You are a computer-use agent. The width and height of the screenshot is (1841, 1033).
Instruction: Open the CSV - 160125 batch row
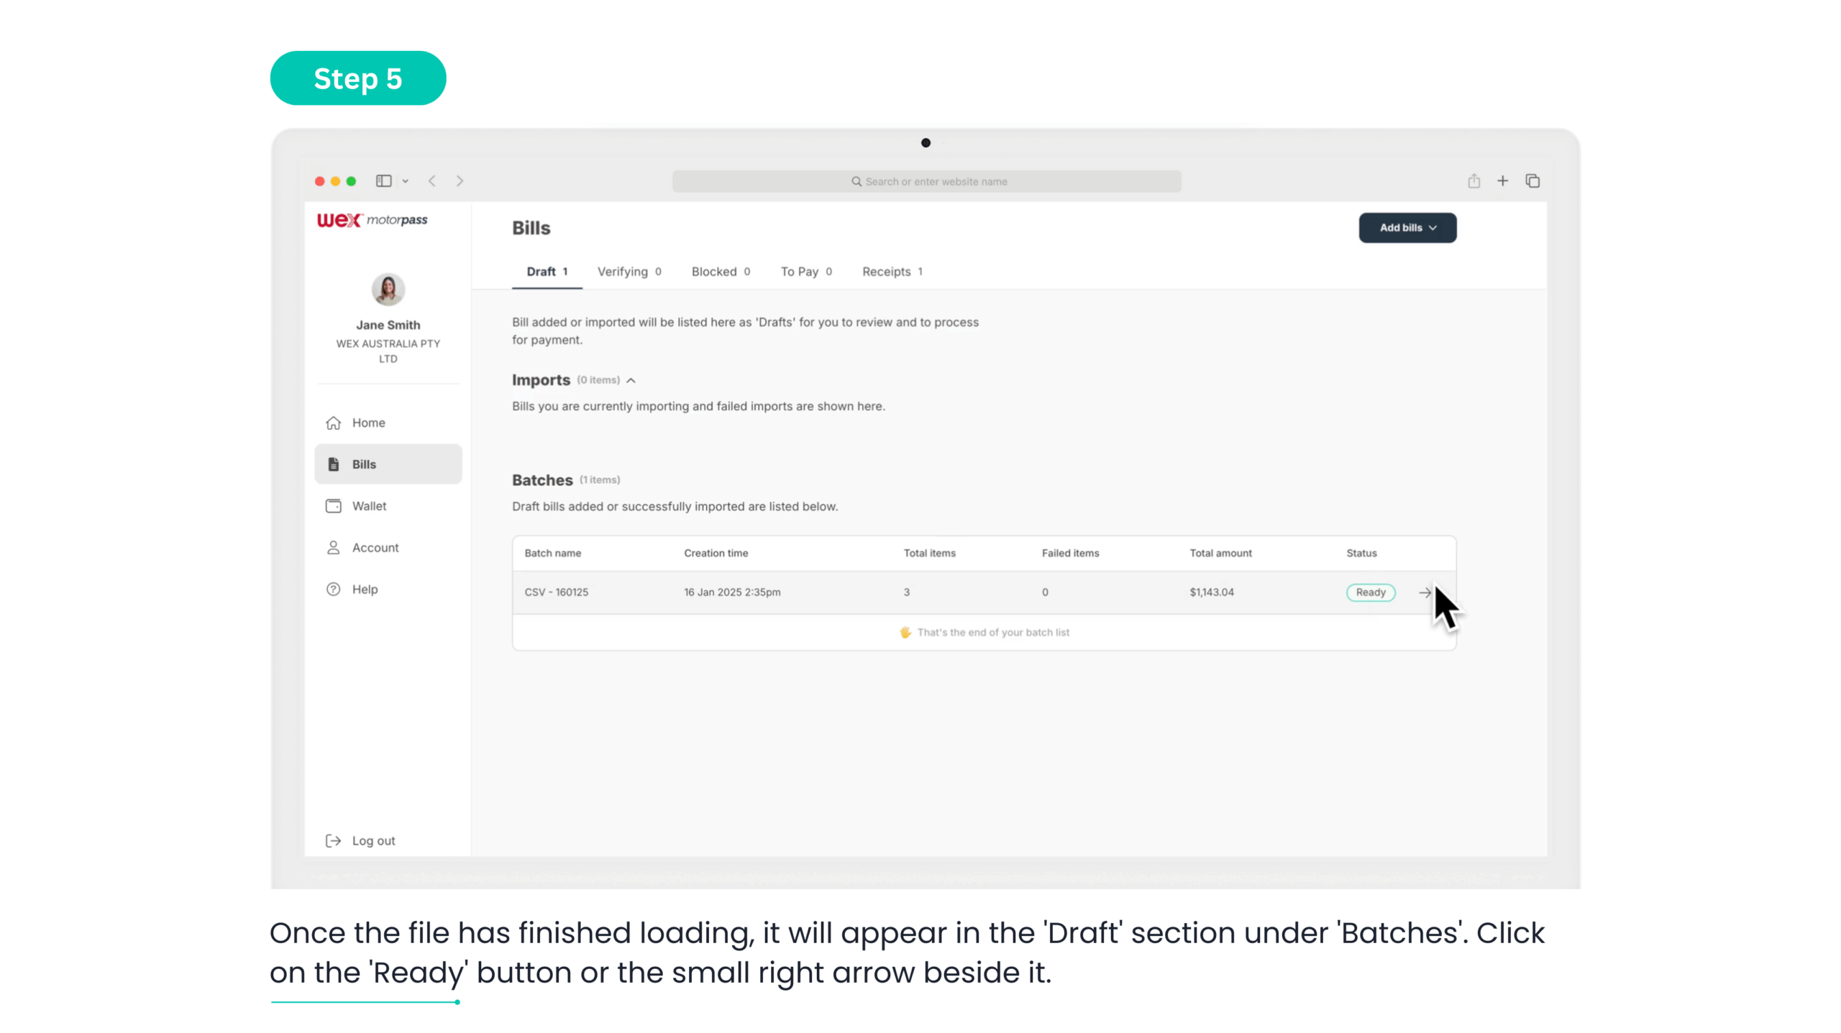pos(556,592)
